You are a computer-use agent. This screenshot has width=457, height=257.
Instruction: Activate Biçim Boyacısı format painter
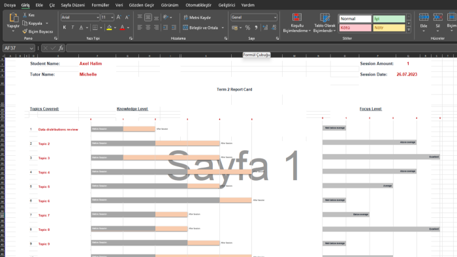coord(38,31)
